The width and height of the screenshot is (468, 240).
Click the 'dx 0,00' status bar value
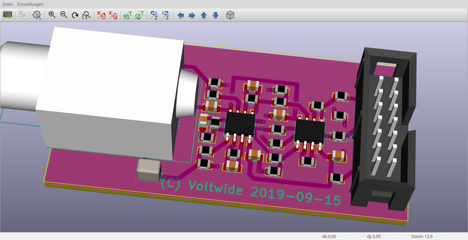pos(329,236)
